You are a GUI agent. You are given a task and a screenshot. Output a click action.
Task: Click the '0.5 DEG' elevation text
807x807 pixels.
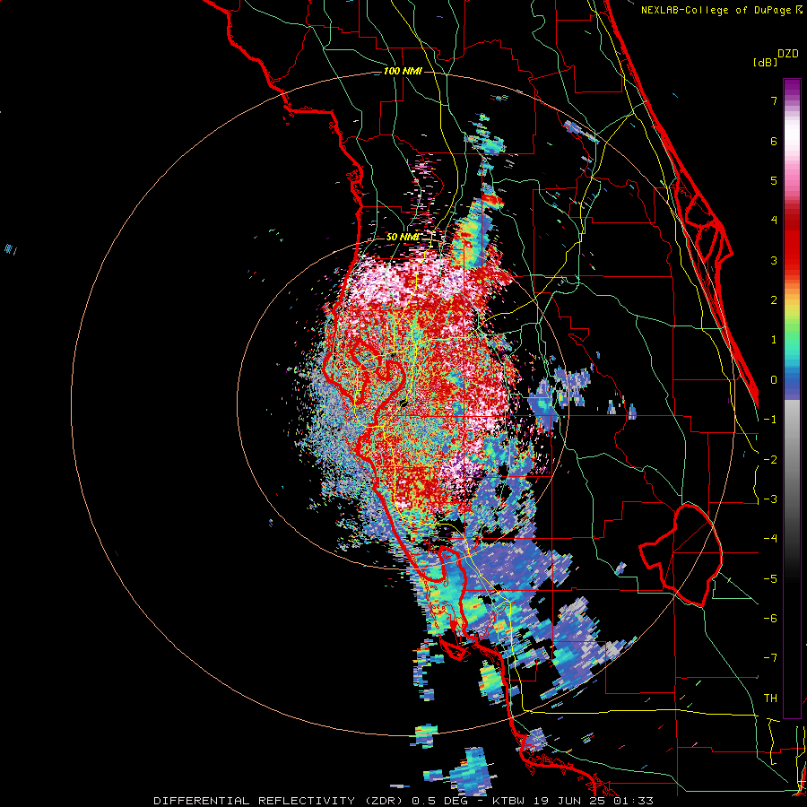(442, 801)
